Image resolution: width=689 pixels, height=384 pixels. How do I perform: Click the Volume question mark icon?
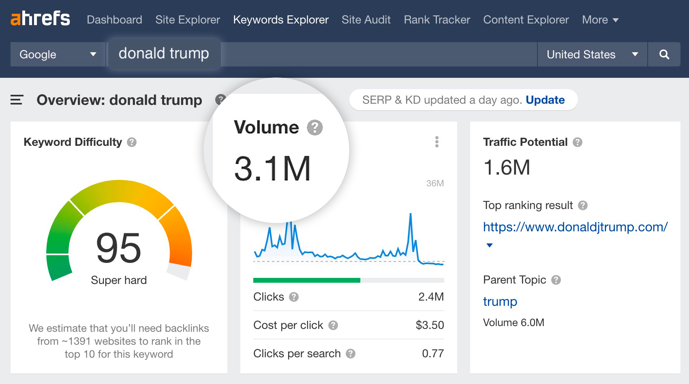click(315, 127)
